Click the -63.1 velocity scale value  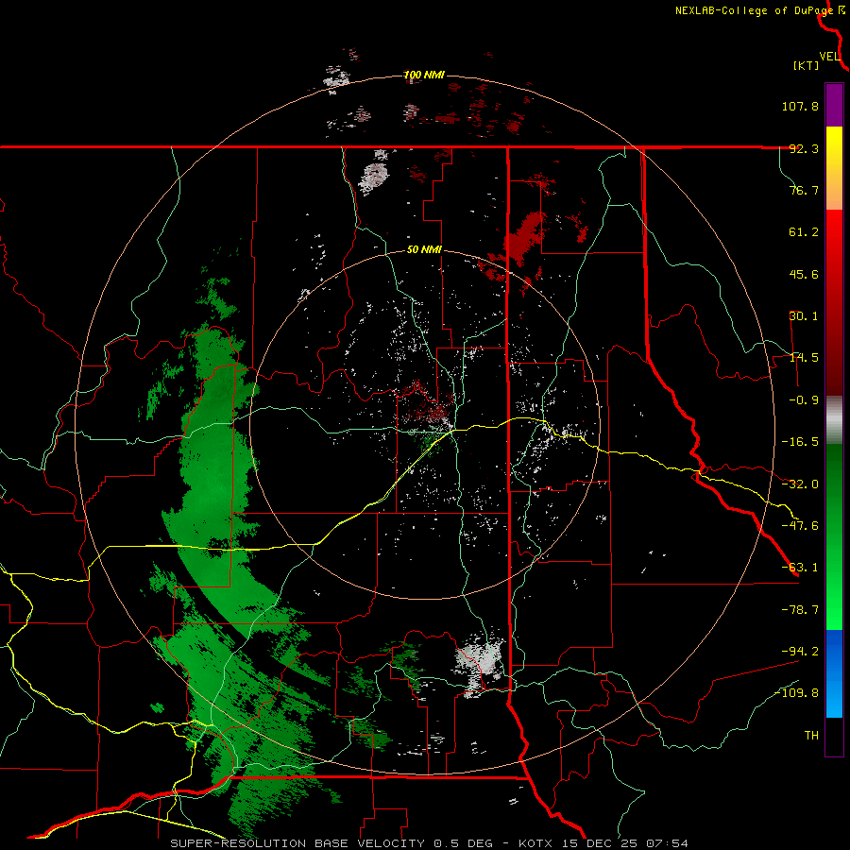[x=800, y=568]
